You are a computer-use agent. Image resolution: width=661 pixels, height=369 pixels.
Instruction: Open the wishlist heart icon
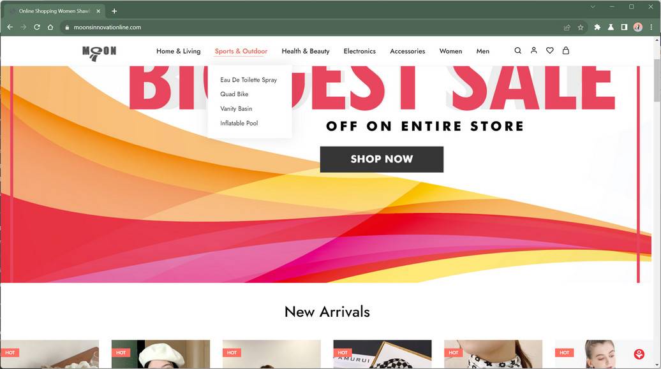pyautogui.click(x=550, y=50)
